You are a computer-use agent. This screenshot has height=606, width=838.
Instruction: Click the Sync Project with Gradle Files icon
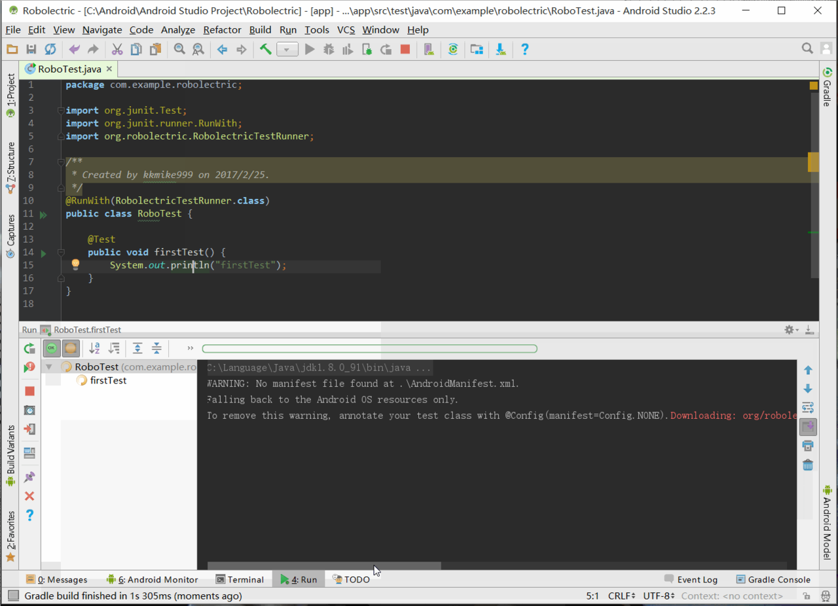tap(452, 49)
